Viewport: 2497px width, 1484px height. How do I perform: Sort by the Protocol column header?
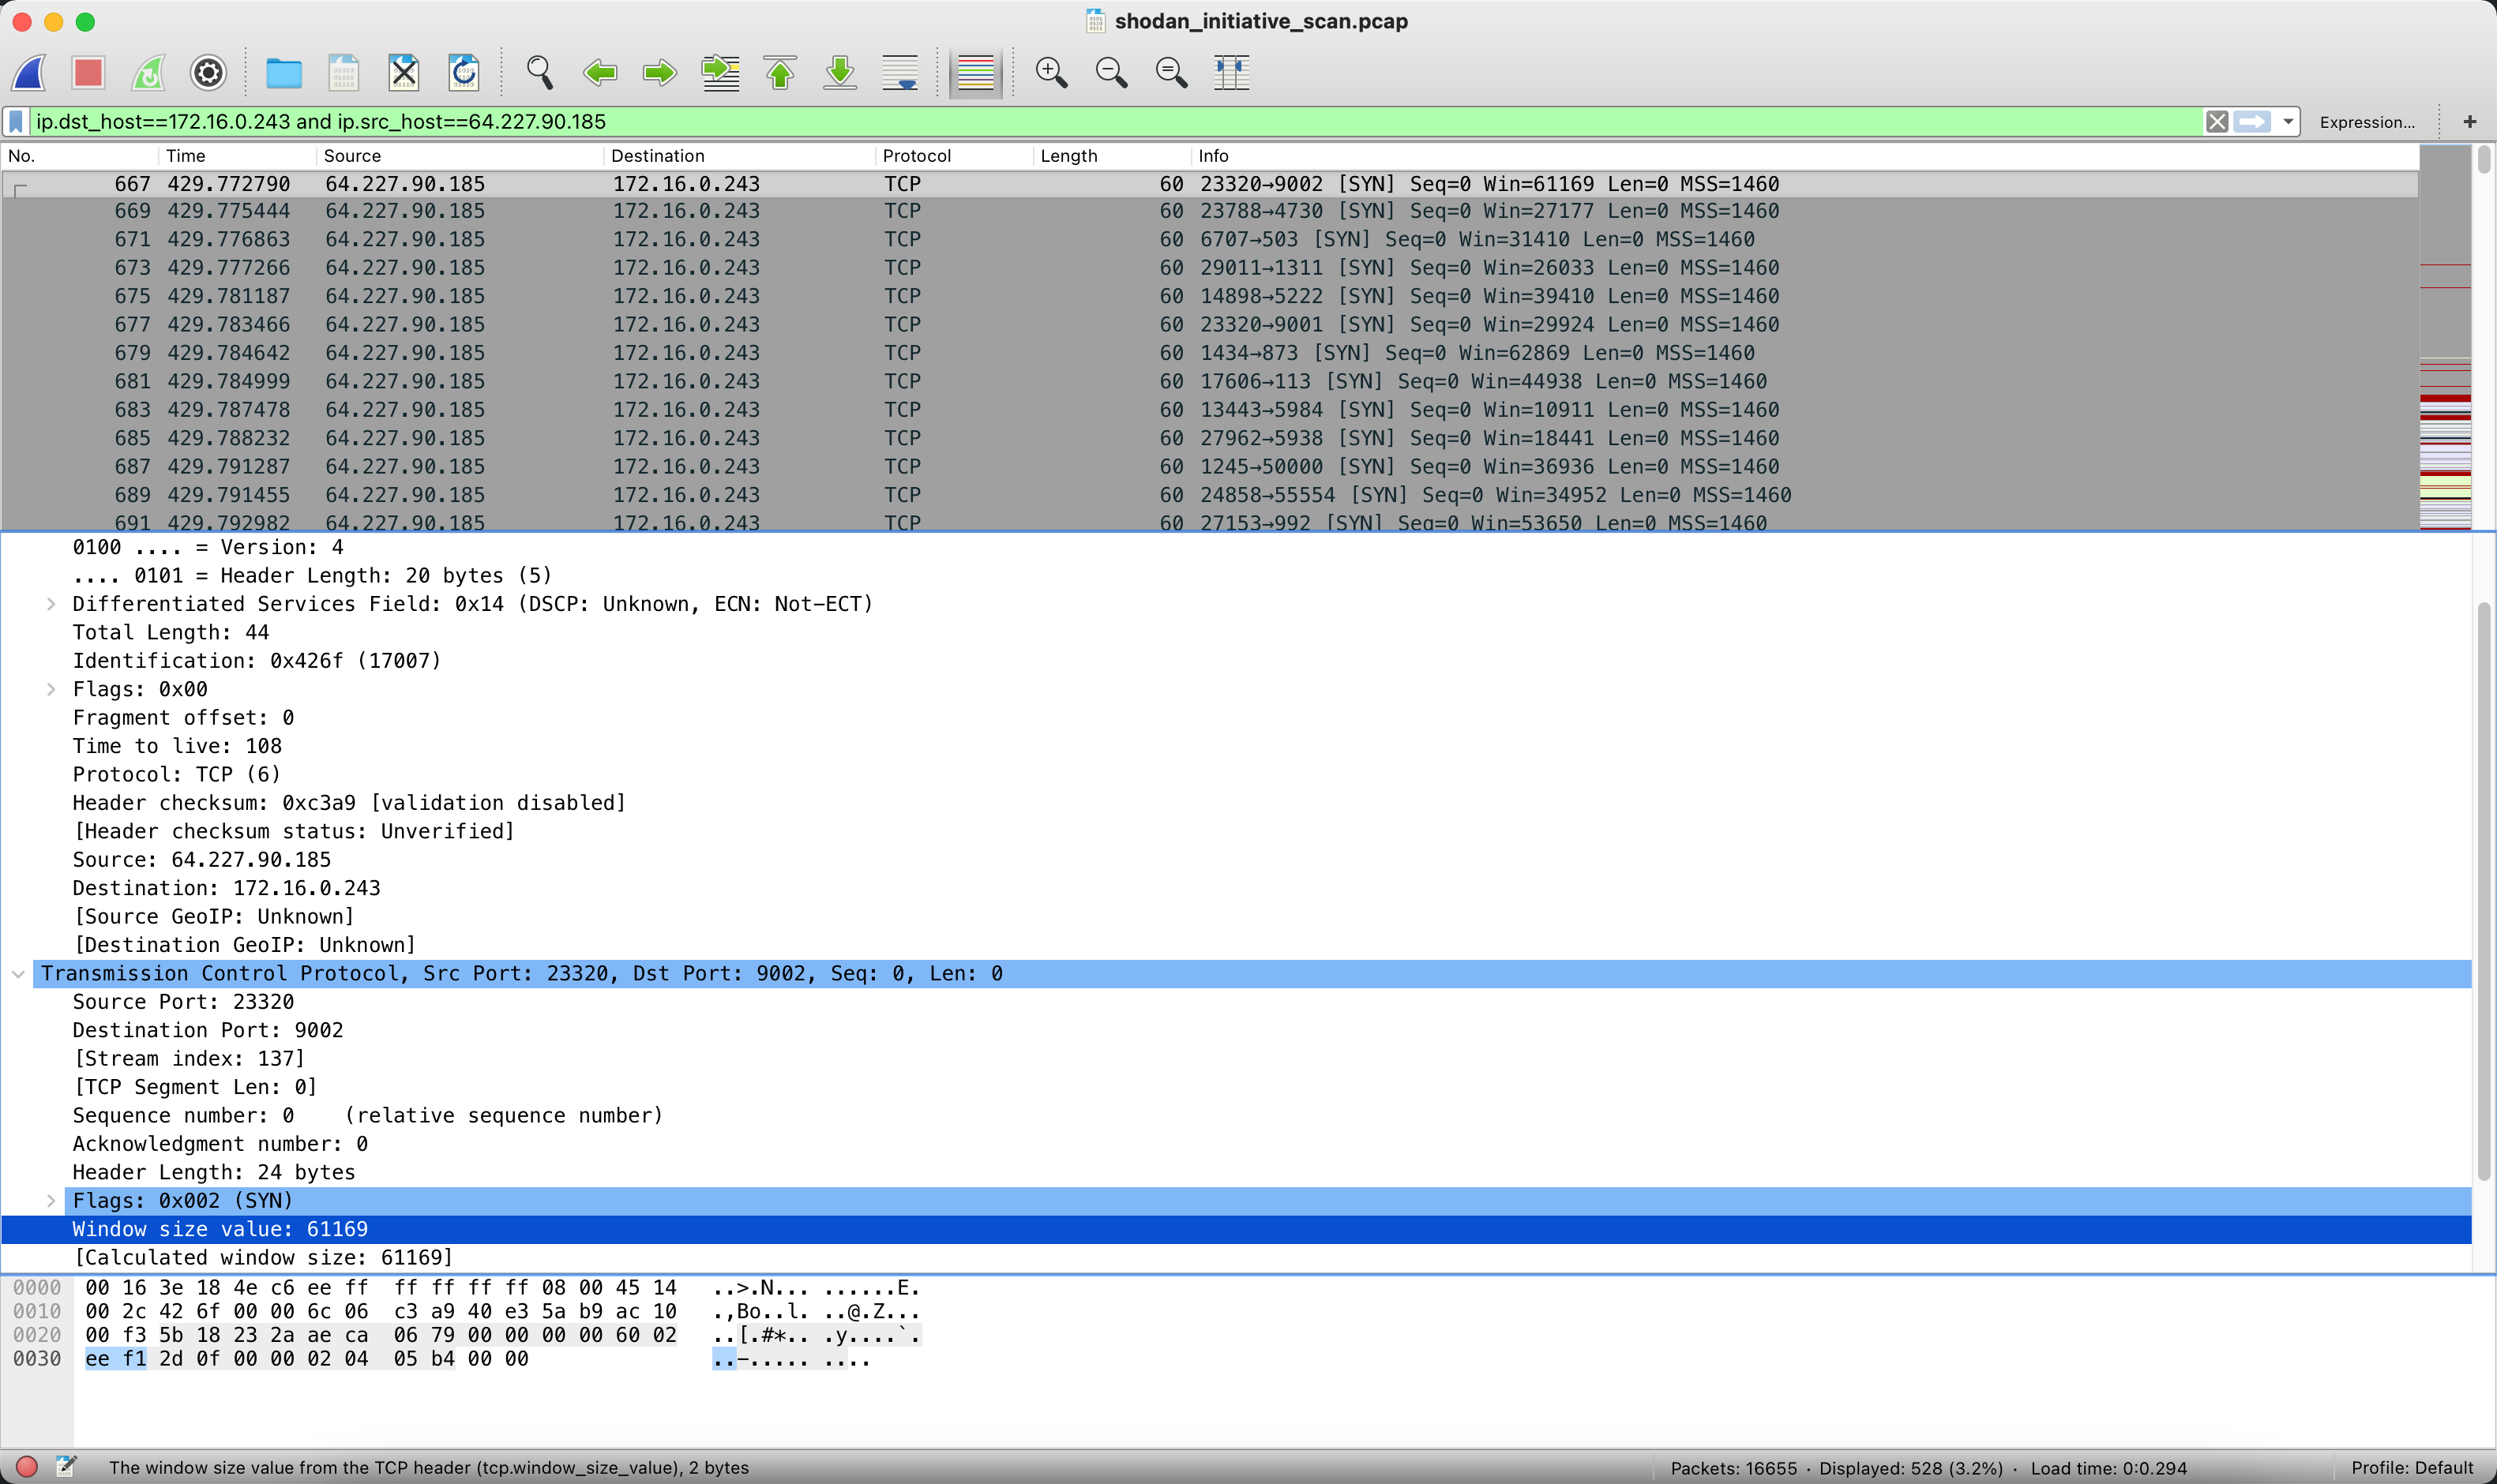coord(955,156)
